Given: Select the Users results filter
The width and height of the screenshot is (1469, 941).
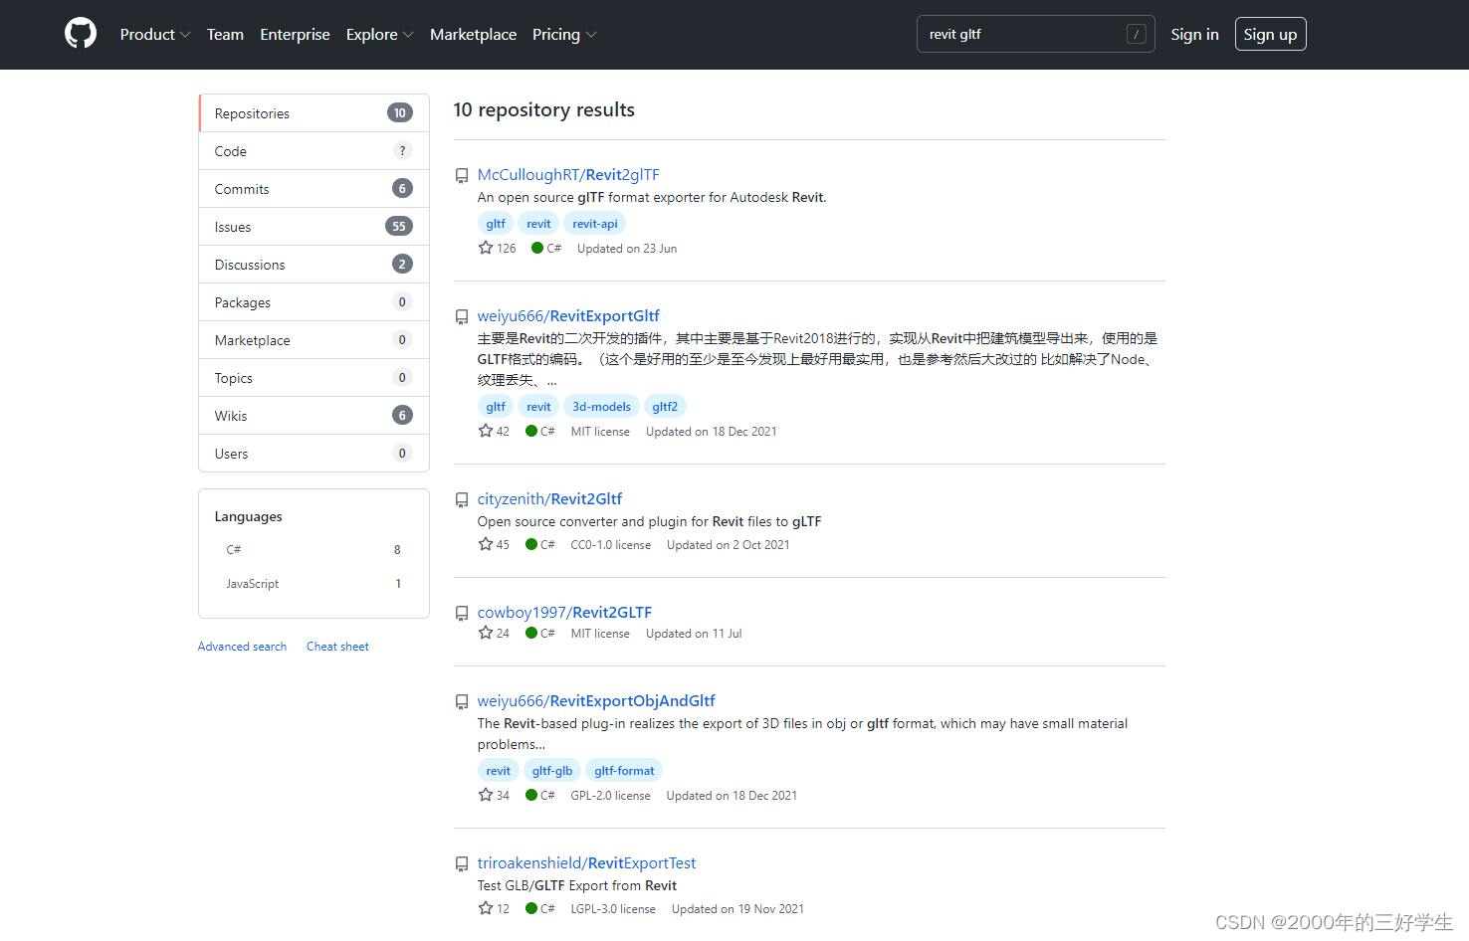Looking at the screenshot, I should click(314, 454).
